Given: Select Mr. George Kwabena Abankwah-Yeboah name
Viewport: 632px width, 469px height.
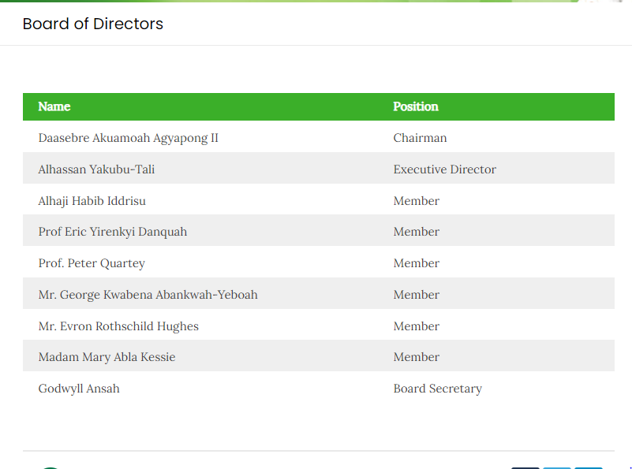Looking at the screenshot, I should click(148, 295).
